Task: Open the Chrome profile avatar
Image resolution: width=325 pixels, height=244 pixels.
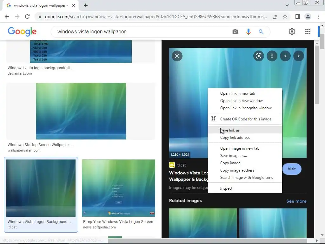Action: (x=308, y=17)
